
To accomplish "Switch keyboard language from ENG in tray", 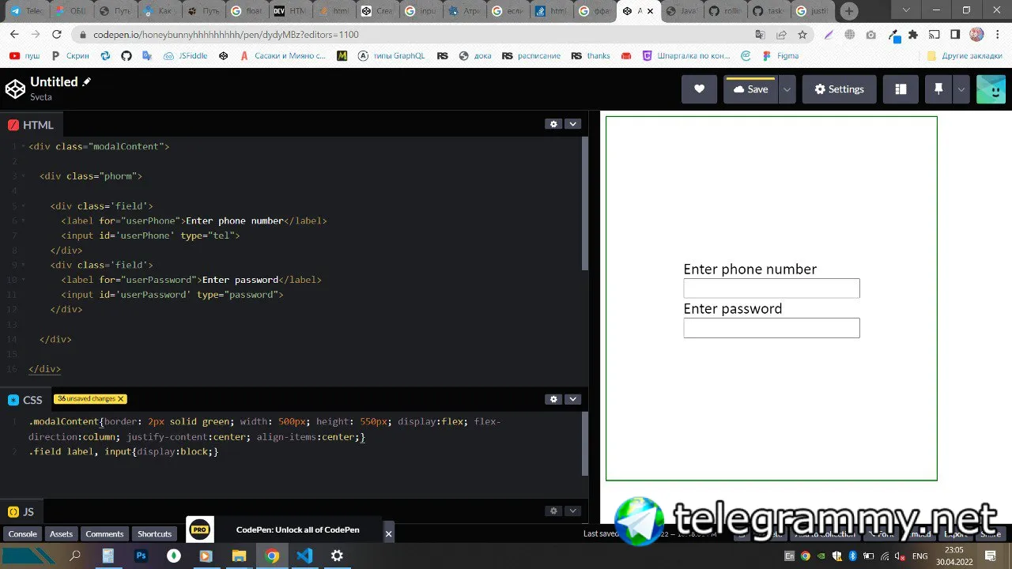I will click(x=919, y=556).
